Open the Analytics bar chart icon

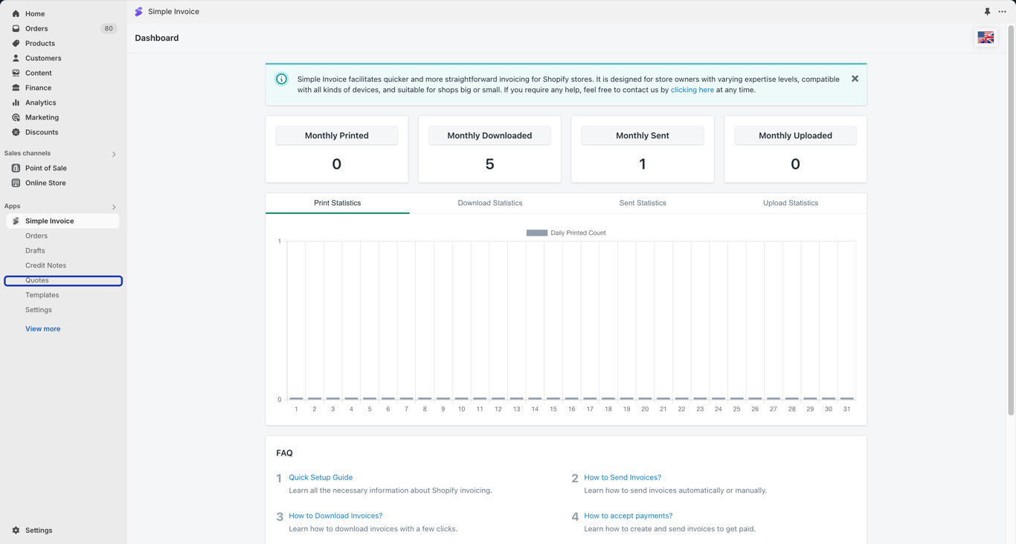(16, 103)
